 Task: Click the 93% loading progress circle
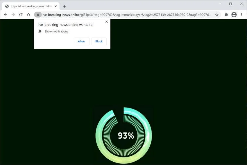coord(124,136)
